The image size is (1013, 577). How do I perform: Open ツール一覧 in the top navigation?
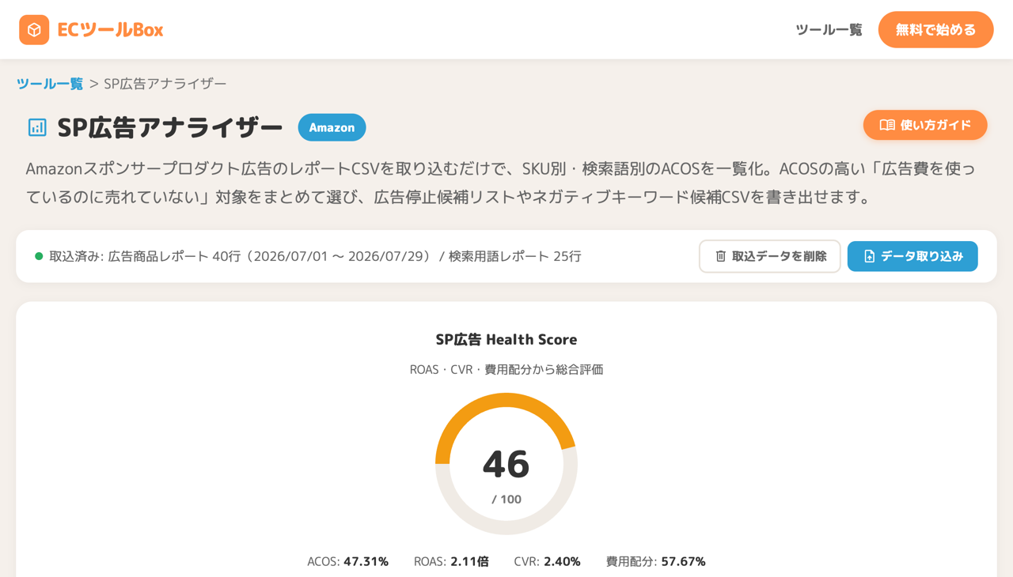(x=829, y=30)
